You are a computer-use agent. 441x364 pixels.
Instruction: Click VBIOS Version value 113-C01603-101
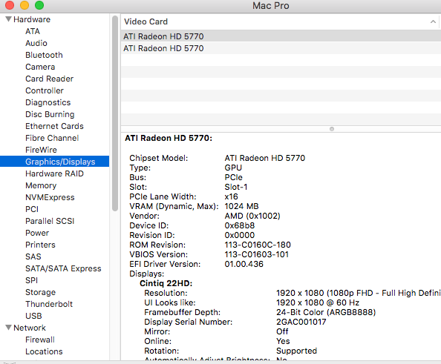(256, 254)
